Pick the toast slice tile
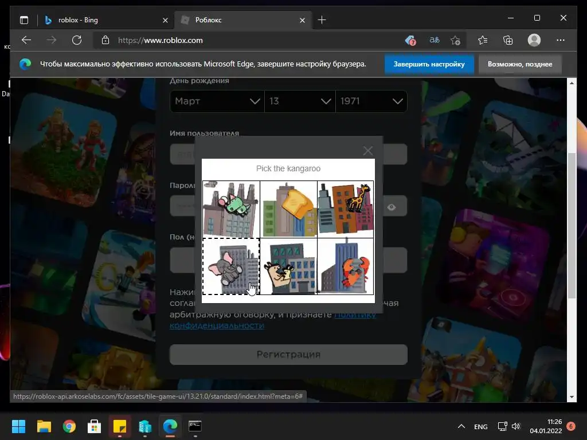 (288, 209)
